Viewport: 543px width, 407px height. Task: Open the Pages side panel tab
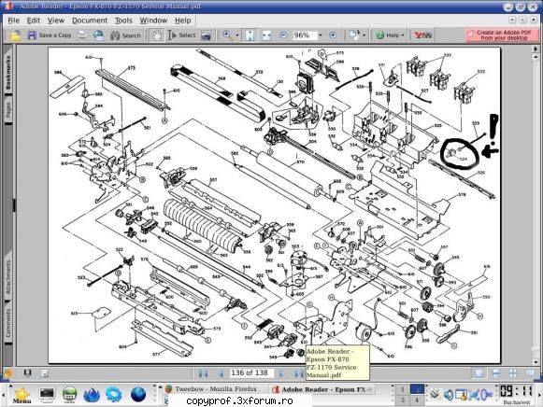click(8, 109)
